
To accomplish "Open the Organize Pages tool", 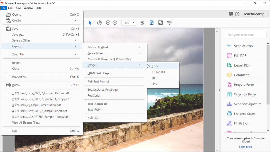I will [245, 94].
